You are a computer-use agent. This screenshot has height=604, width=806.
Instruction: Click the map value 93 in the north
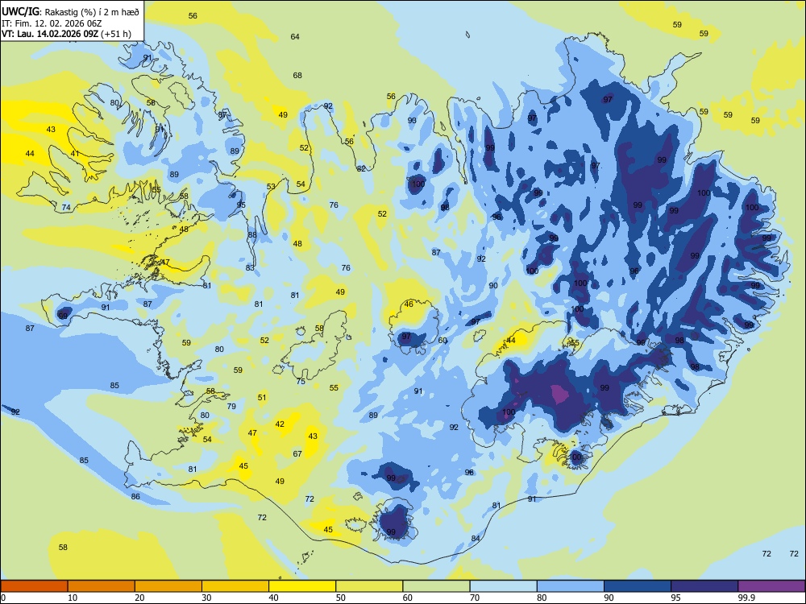(x=412, y=121)
